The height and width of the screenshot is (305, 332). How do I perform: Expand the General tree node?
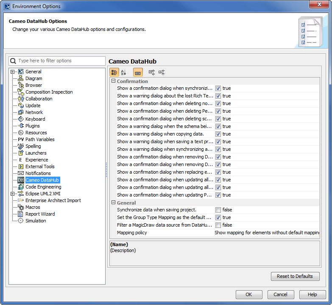12,72
